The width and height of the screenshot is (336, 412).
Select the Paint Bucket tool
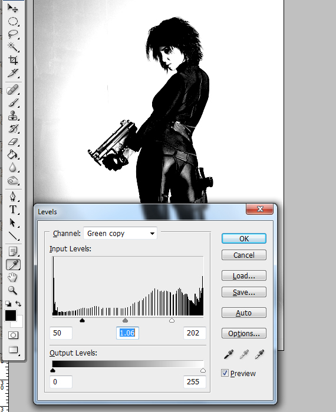coord(13,155)
